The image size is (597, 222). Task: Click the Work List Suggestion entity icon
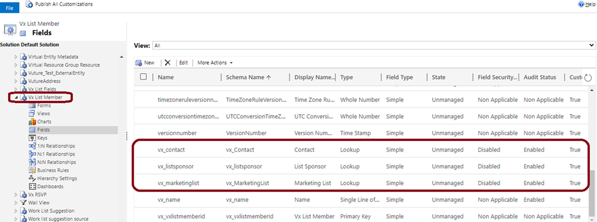pos(24,211)
